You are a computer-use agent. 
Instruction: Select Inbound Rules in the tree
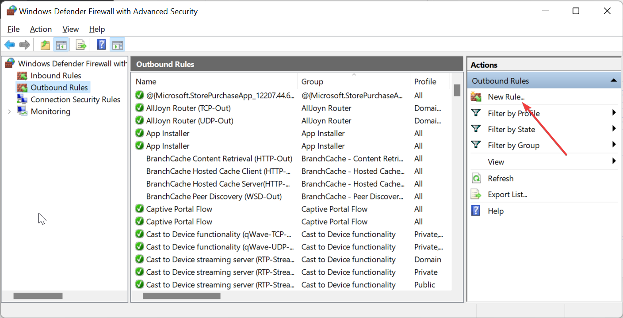56,76
